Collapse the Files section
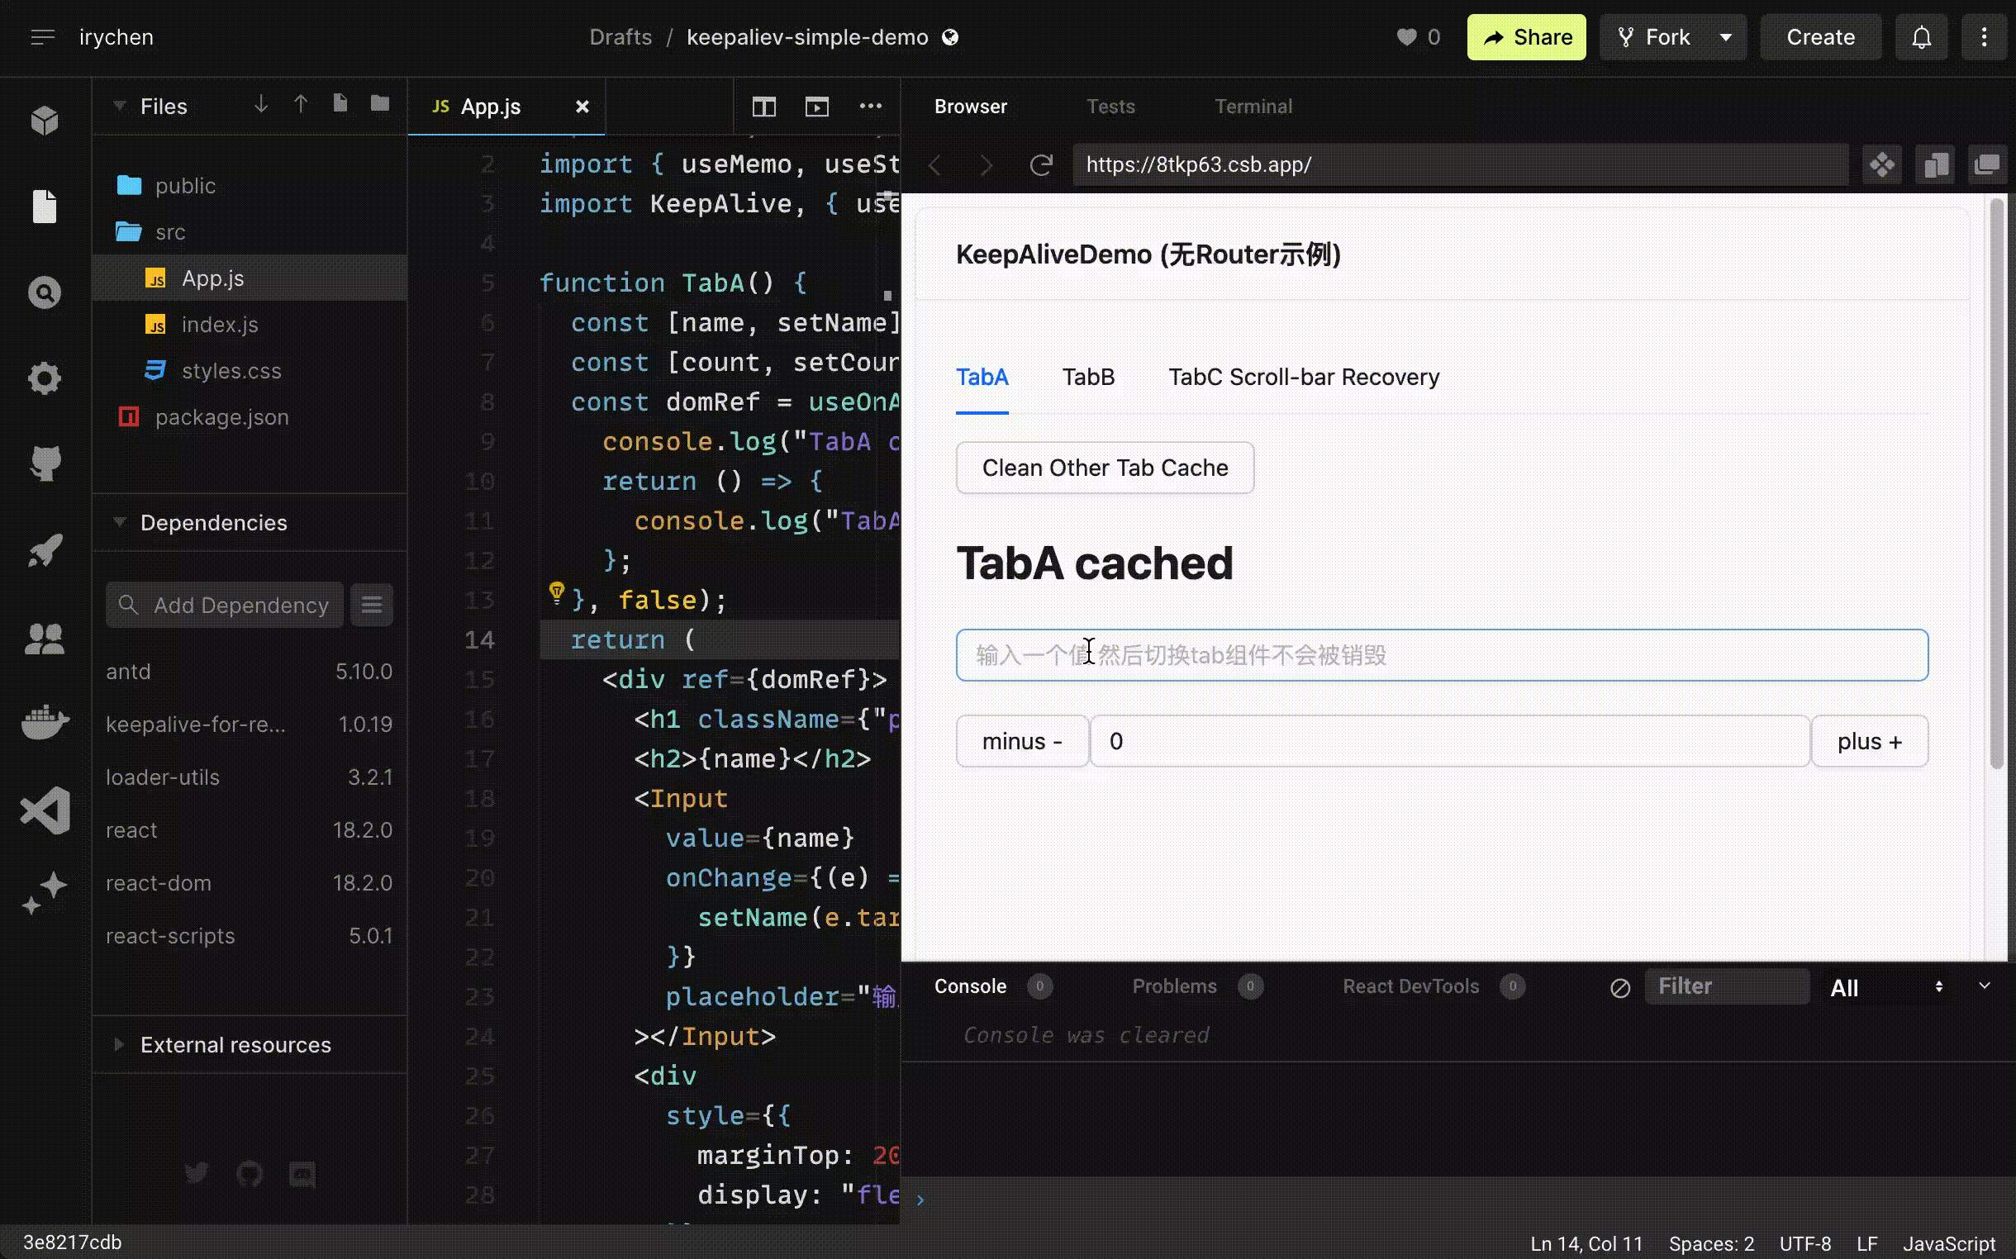Image resolution: width=2016 pixels, height=1259 pixels. 120,107
